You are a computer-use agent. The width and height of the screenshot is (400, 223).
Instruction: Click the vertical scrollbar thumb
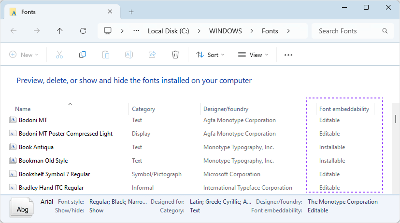(x=395, y=119)
